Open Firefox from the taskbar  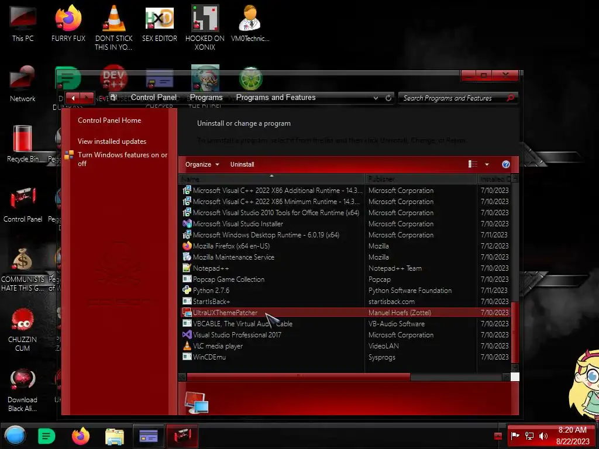tap(81, 436)
